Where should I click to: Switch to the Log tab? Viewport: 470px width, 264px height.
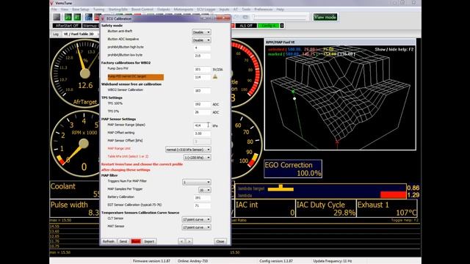tap(56, 34)
